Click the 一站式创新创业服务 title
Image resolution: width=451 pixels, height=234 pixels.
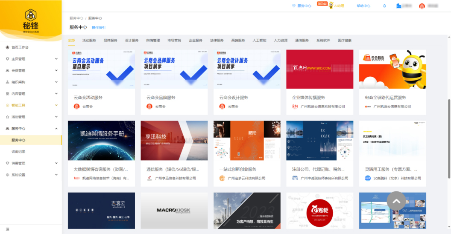tap(237, 169)
